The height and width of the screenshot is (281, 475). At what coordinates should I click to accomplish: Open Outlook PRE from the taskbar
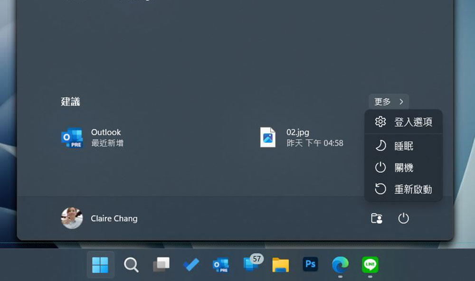(x=221, y=265)
